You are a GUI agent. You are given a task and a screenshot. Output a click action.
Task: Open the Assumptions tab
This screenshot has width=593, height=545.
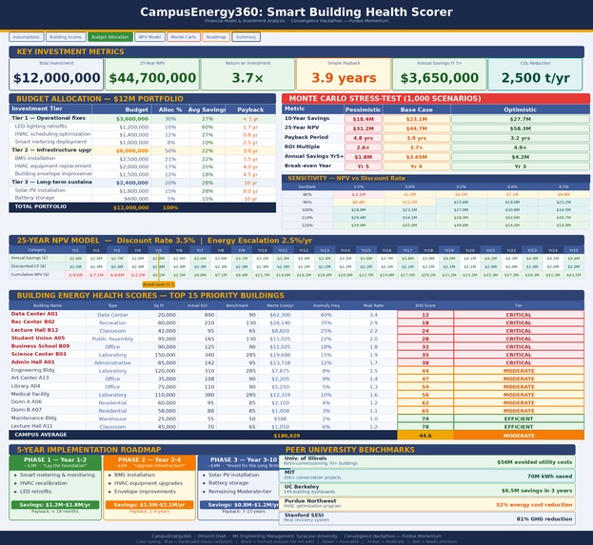27,37
